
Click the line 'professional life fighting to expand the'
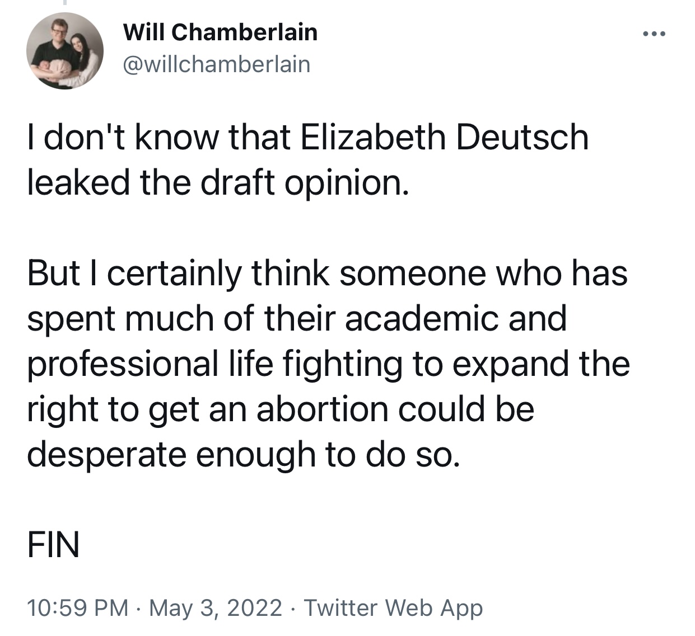coord(328,364)
